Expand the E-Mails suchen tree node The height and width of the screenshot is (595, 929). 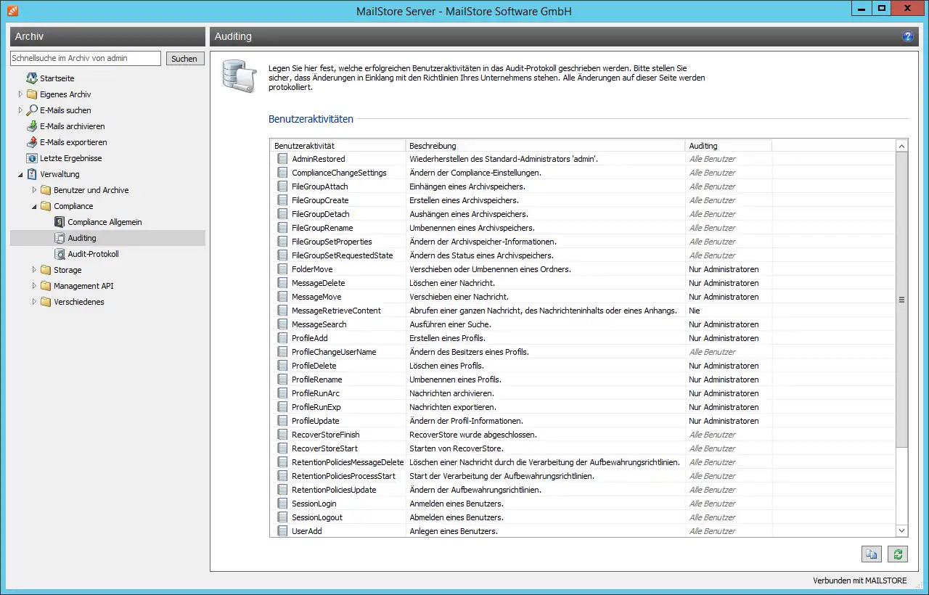20,110
